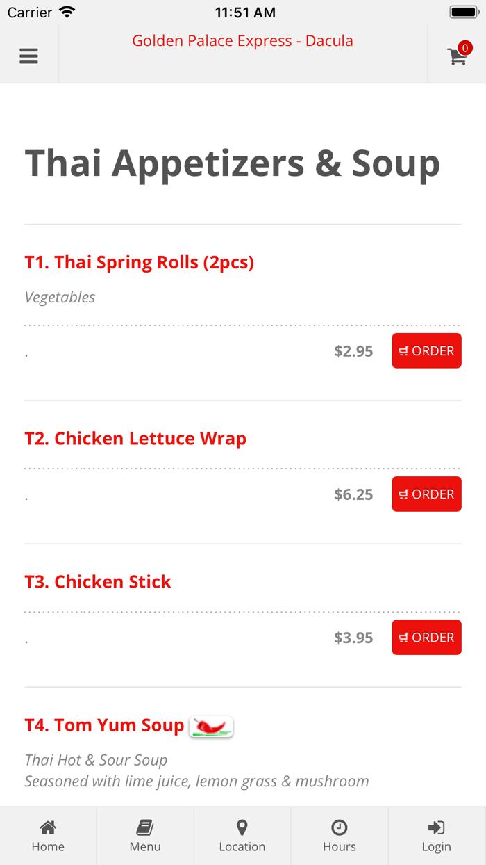
Task: Order the Chicken Lettuce Wrap
Action: coord(426,494)
